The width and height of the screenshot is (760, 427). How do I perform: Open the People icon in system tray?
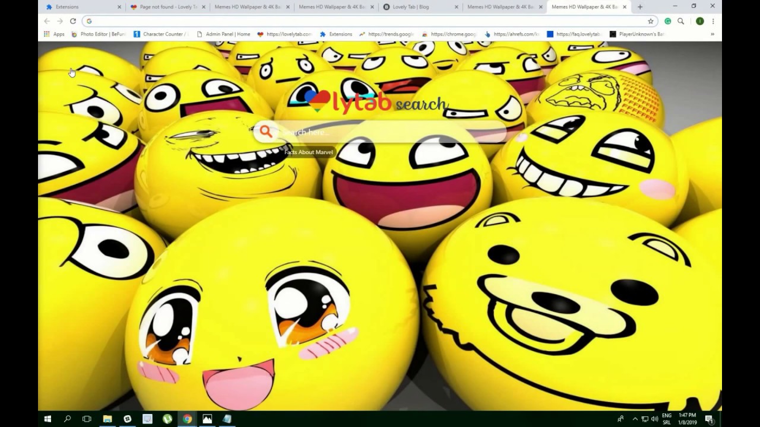click(620, 419)
